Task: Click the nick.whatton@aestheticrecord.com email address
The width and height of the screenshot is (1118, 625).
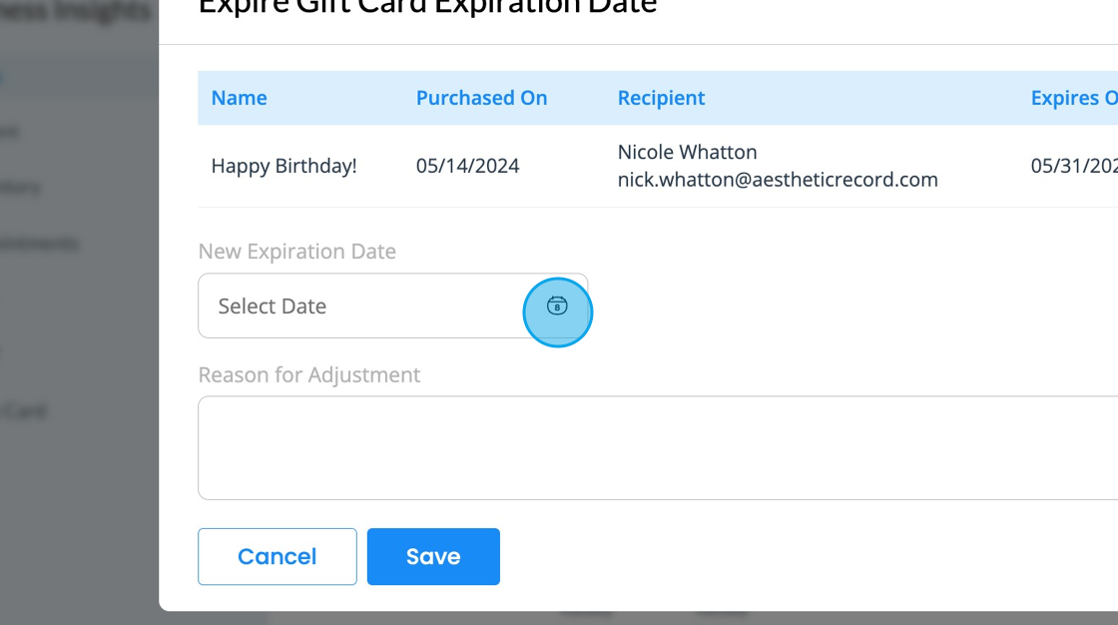Action: [x=778, y=180]
